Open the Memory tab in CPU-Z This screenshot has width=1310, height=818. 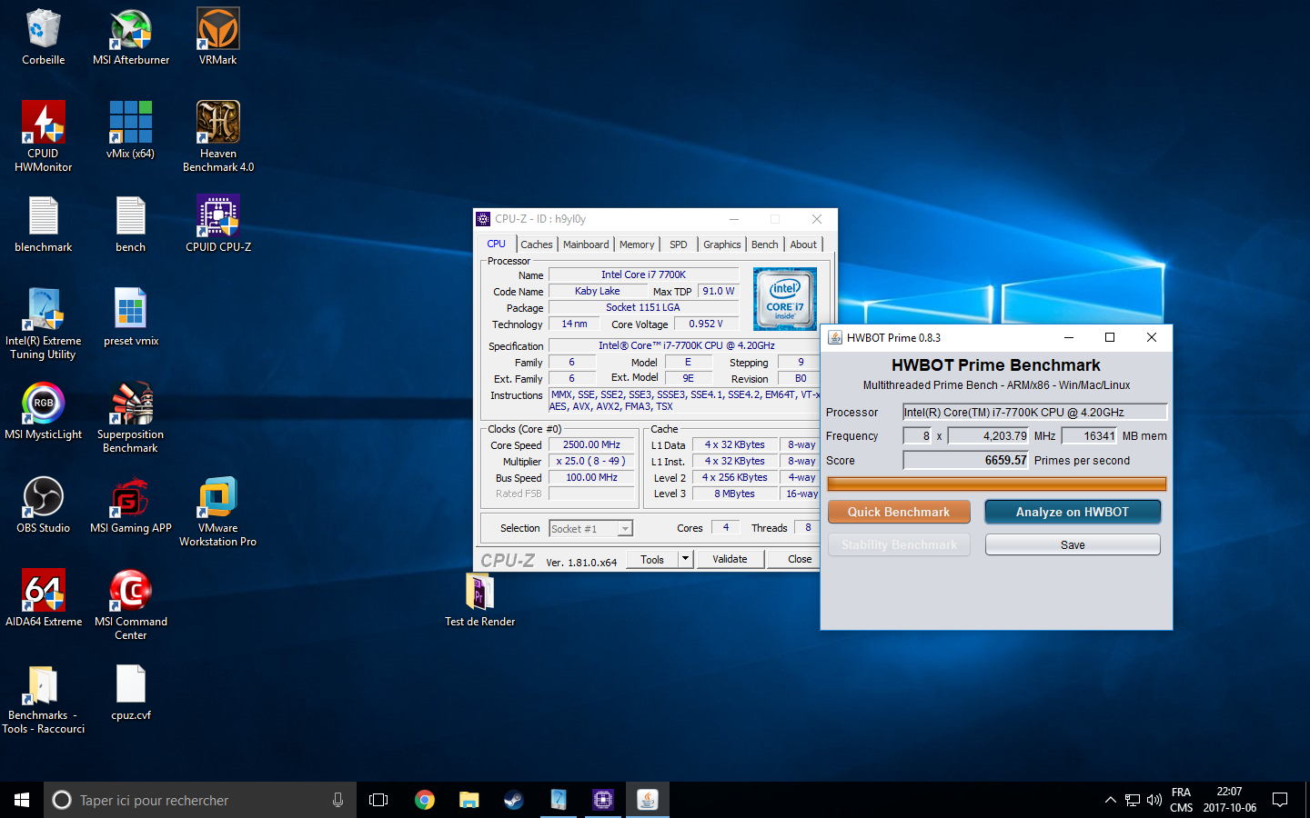pos(637,244)
